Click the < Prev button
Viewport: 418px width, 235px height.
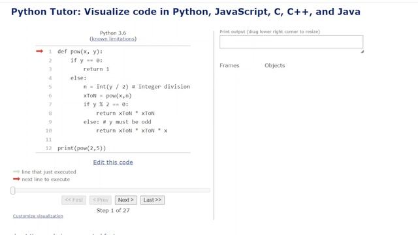pos(100,200)
